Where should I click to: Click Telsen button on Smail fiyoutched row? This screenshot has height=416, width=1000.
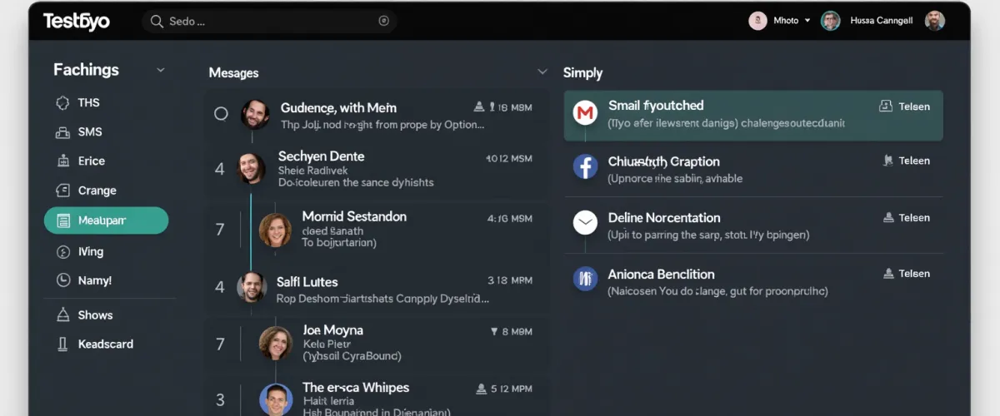tap(905, 106)
